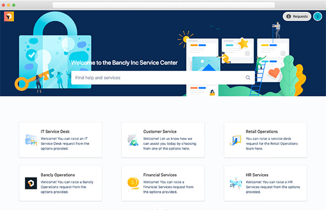Click the Financial Services coin icon
This screenshot has width=326, height=210.
point(133,183)
